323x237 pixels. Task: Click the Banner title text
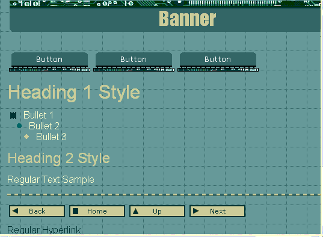[x=188, y=19]
